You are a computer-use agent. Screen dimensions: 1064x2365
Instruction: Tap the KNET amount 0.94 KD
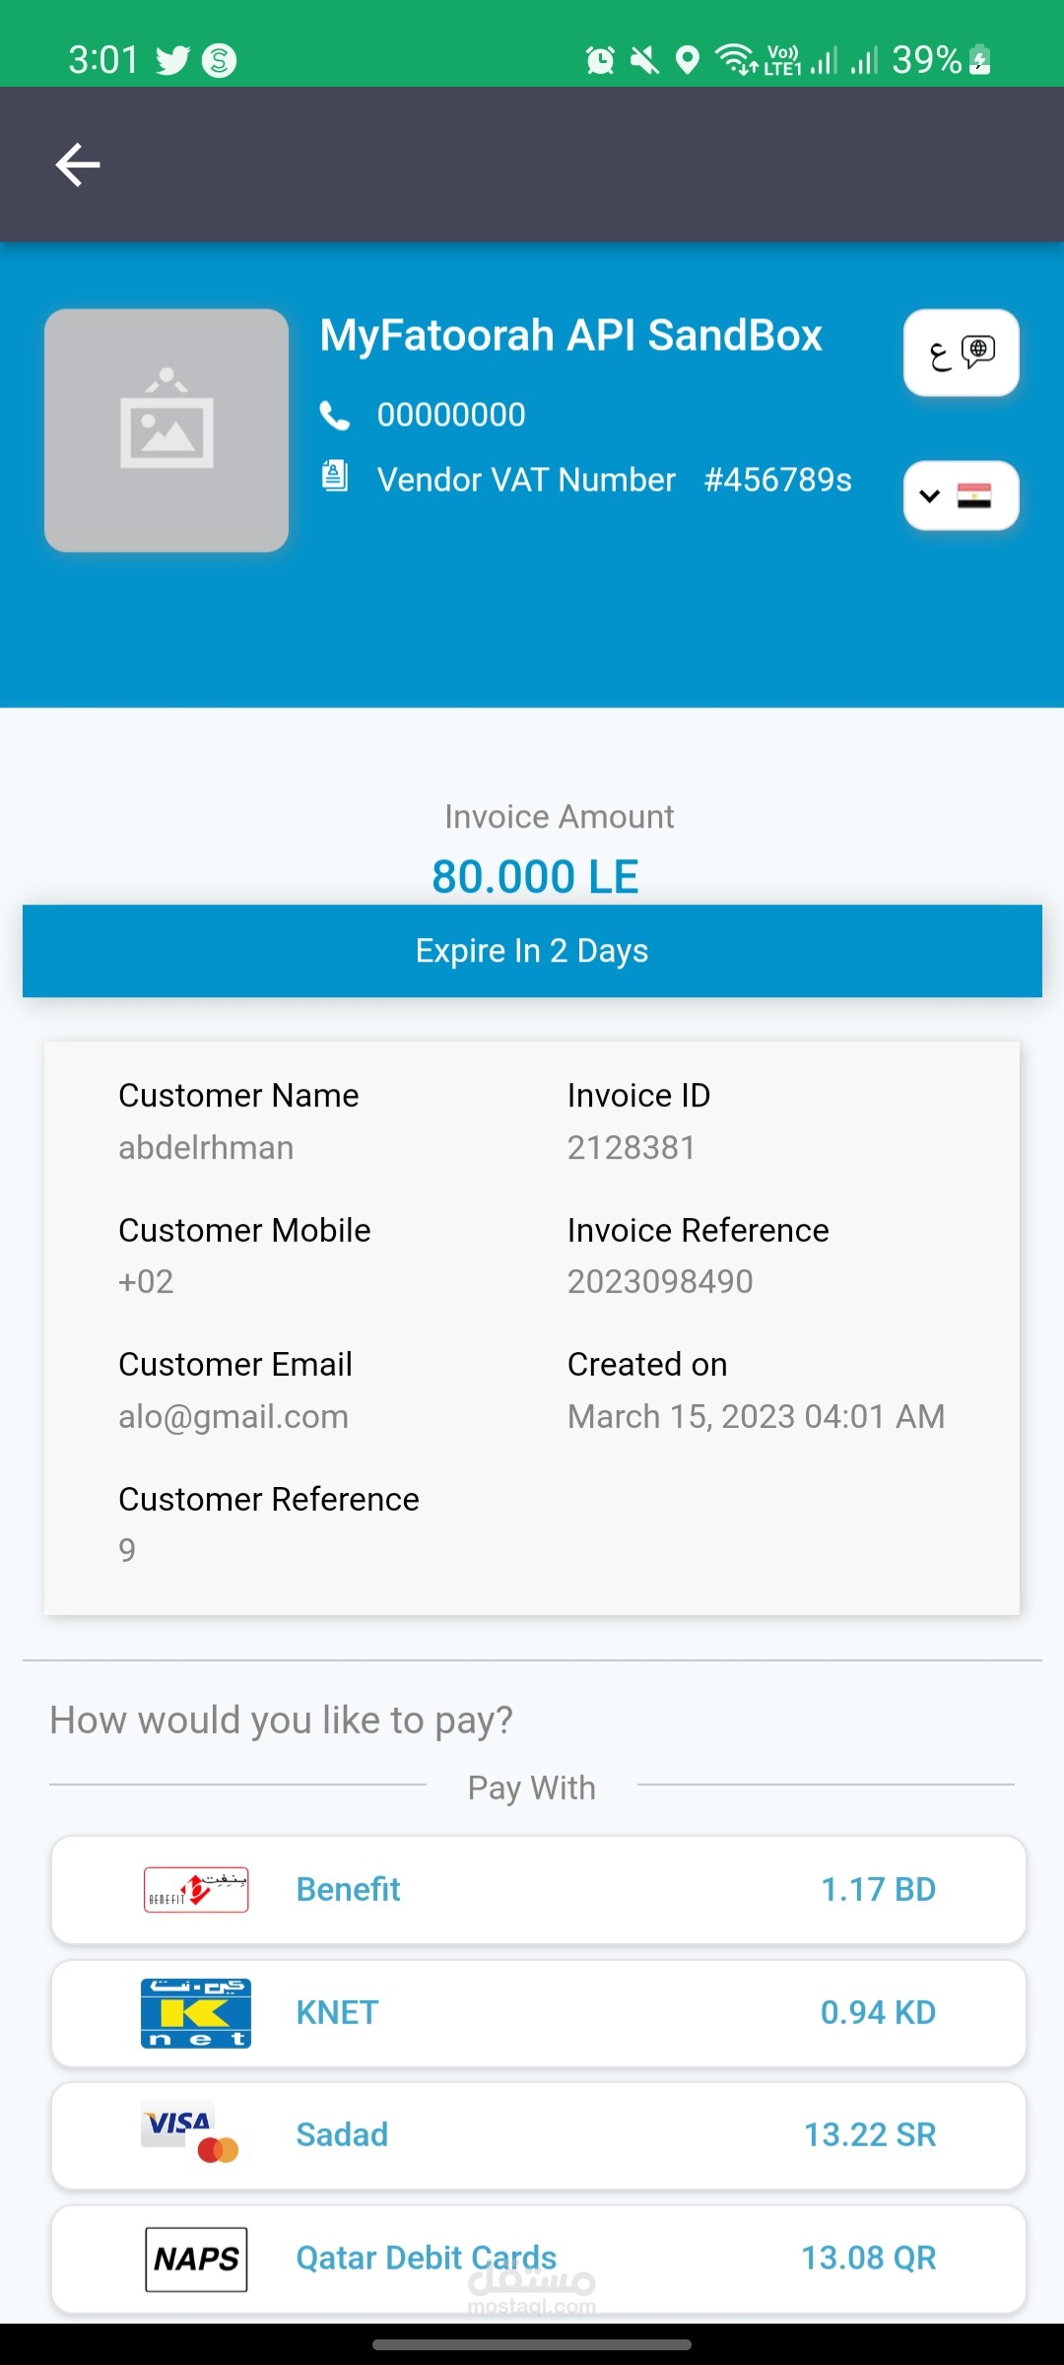878,2012
